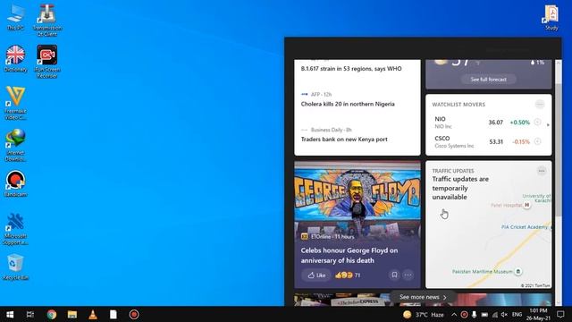Open Watchlist Movers card options
This screenshot has width=572, height=322.
pos(540,105)
